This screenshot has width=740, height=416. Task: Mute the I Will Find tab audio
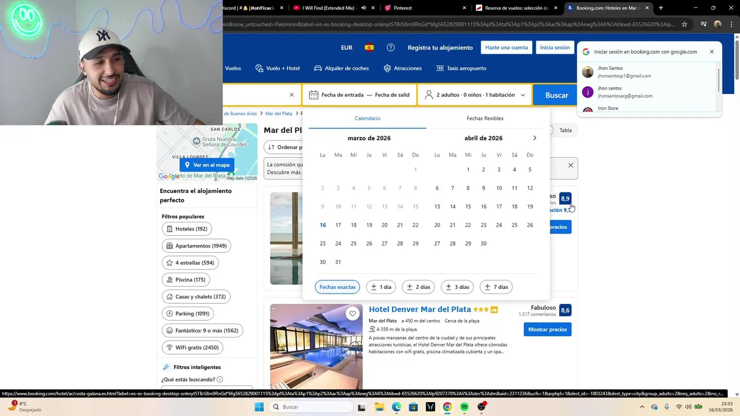pyautogui.click(x=364, y=8)
